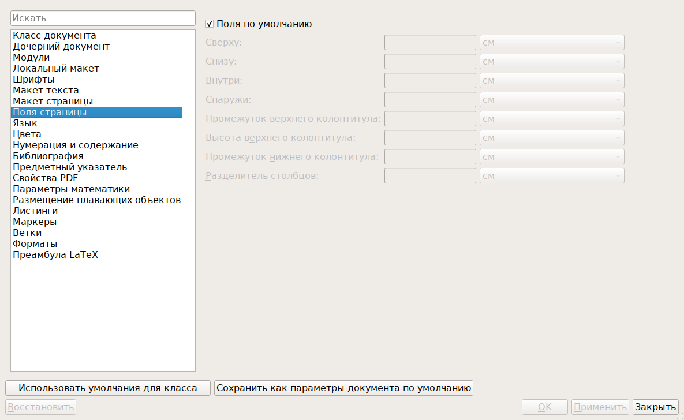This screenshot has height=420, width=684.
Task: Click "Сохранить как параметры документа по умолчанию"
Action: coord(344,388)
